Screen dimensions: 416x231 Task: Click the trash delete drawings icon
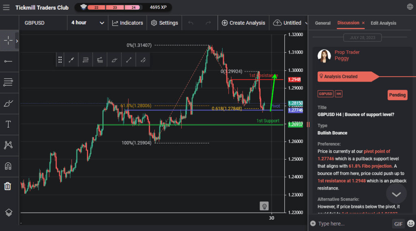coord(8,186)
